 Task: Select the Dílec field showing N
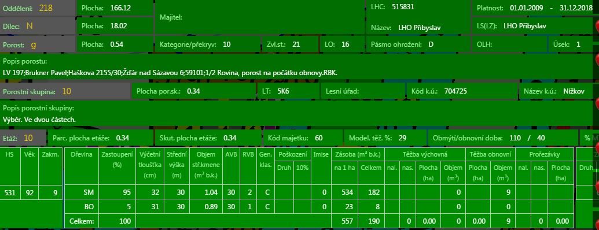[38, 26]
